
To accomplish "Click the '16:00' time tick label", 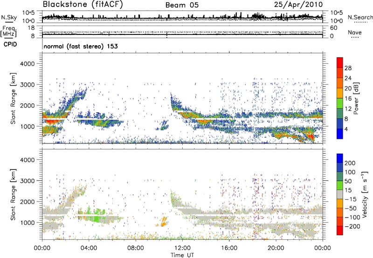I will click(x=229, y=248).
